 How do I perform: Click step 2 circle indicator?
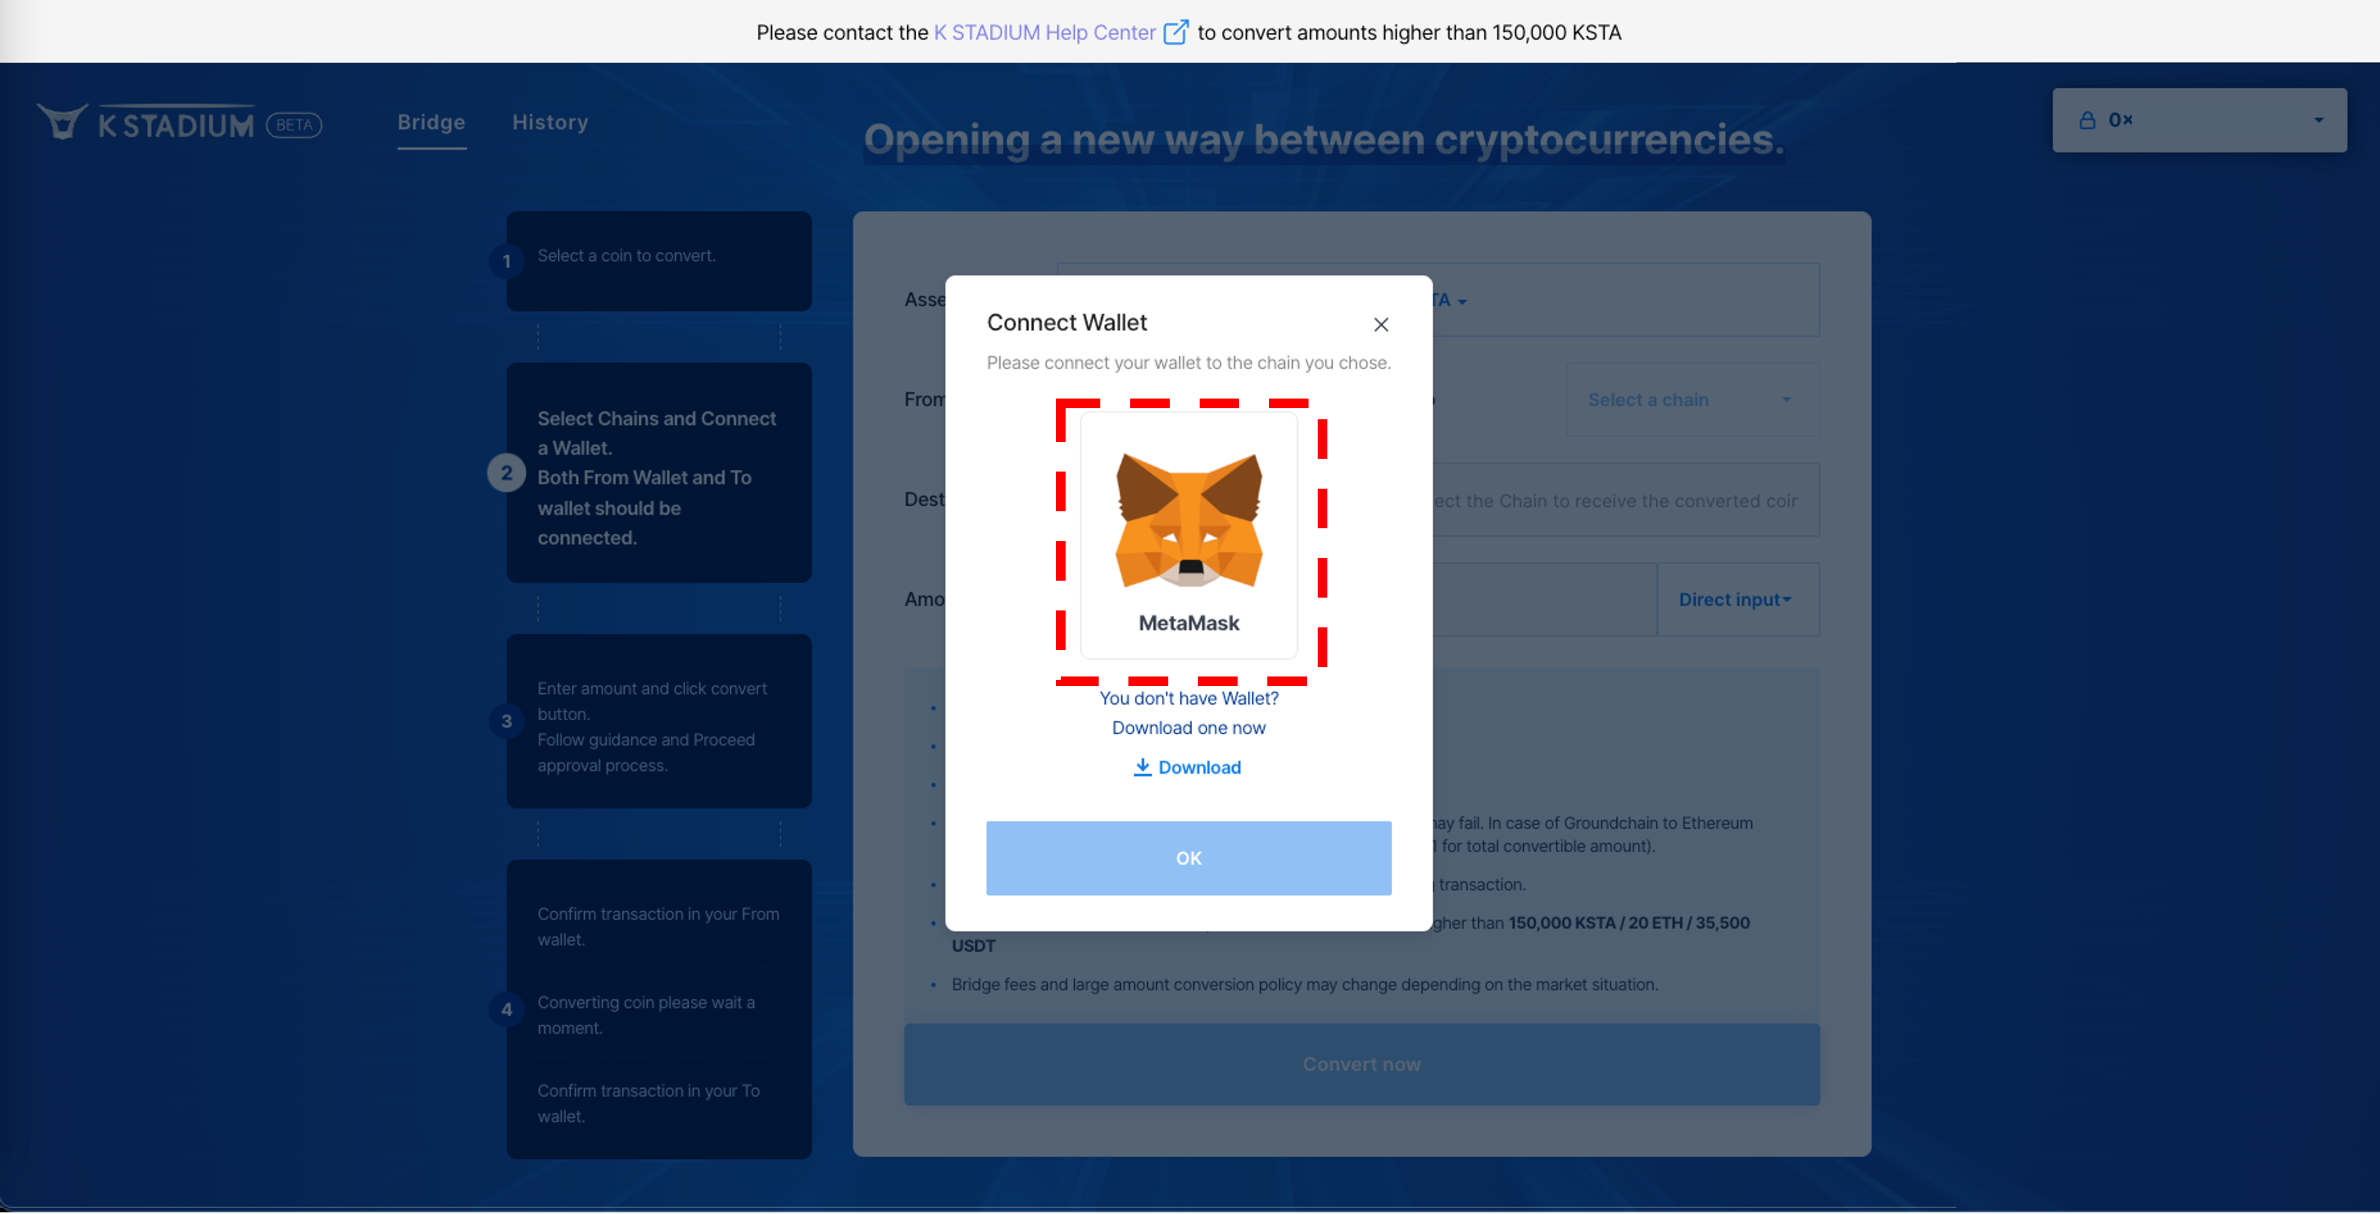point(506,473)
